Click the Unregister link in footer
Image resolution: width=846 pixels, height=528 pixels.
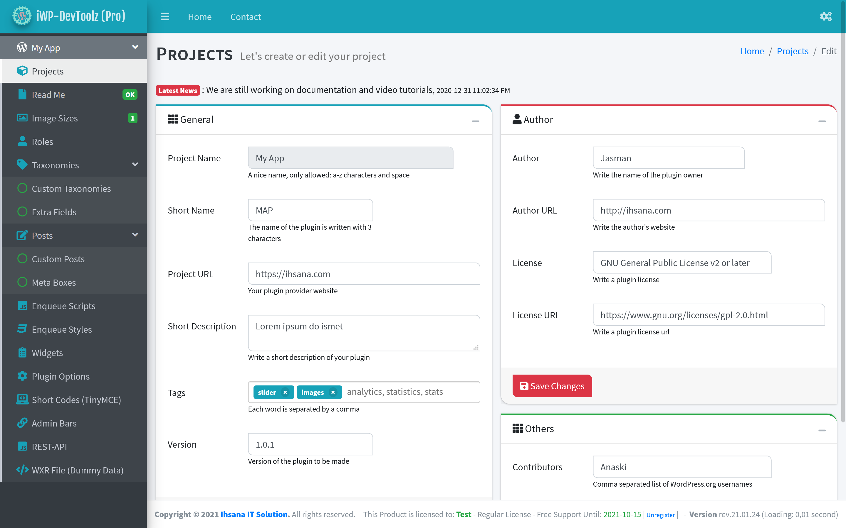coord(660,515)
